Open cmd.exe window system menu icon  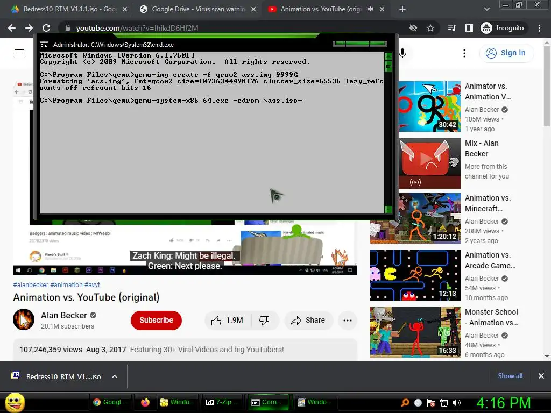click(x=44, y=45)
